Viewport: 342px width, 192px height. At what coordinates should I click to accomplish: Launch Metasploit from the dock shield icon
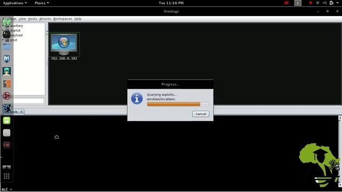[7, 59]
